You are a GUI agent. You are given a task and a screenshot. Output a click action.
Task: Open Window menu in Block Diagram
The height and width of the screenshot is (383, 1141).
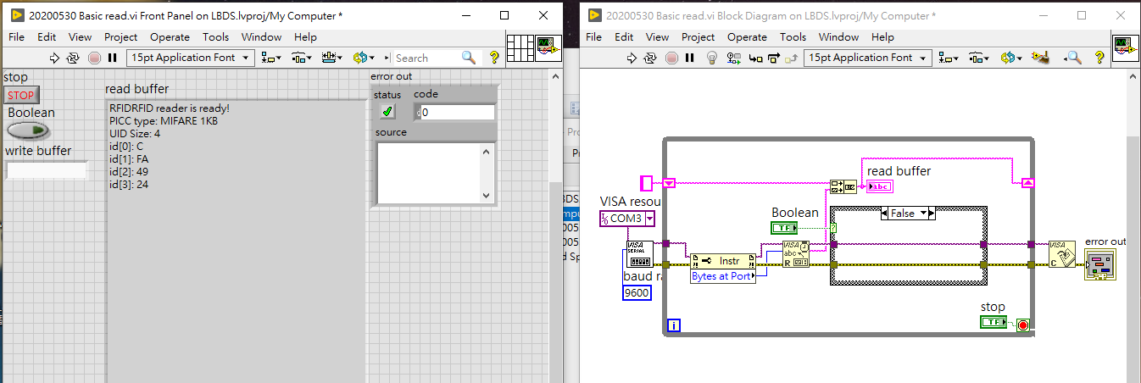coord(839,36)
